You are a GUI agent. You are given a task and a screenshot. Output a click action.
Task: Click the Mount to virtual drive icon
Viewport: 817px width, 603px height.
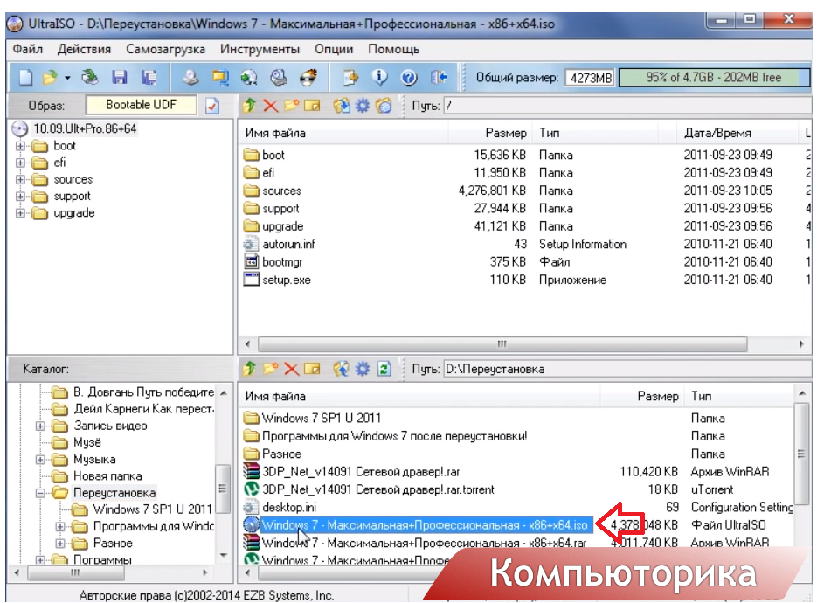pyautogui.click(x=249, y=78)
